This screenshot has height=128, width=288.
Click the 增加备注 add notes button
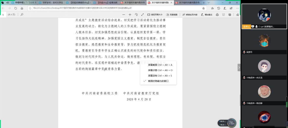207,15
